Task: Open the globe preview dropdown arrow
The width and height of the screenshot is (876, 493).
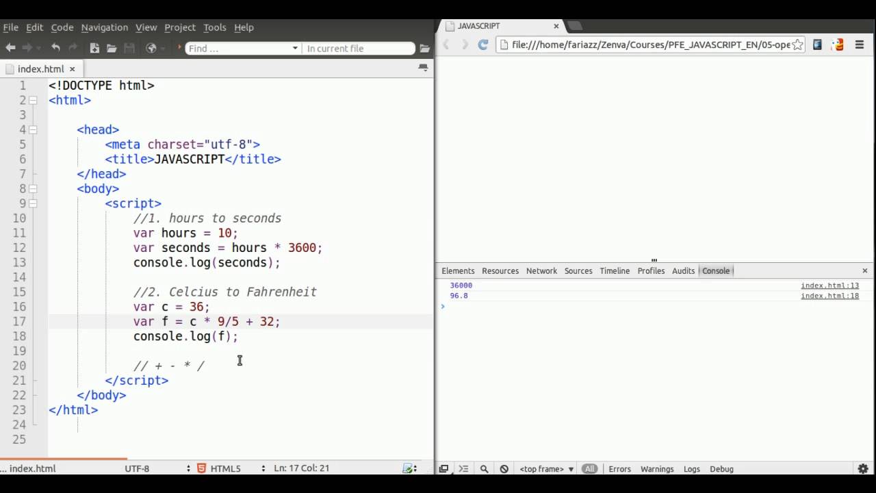Action: point(164,48)
